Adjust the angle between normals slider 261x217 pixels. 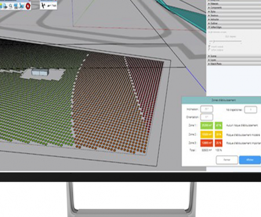click(x=226, y=41)
